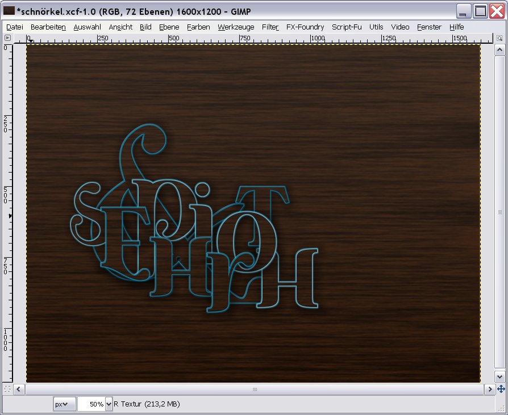Open the Ansicht menu

click(120, 27)
